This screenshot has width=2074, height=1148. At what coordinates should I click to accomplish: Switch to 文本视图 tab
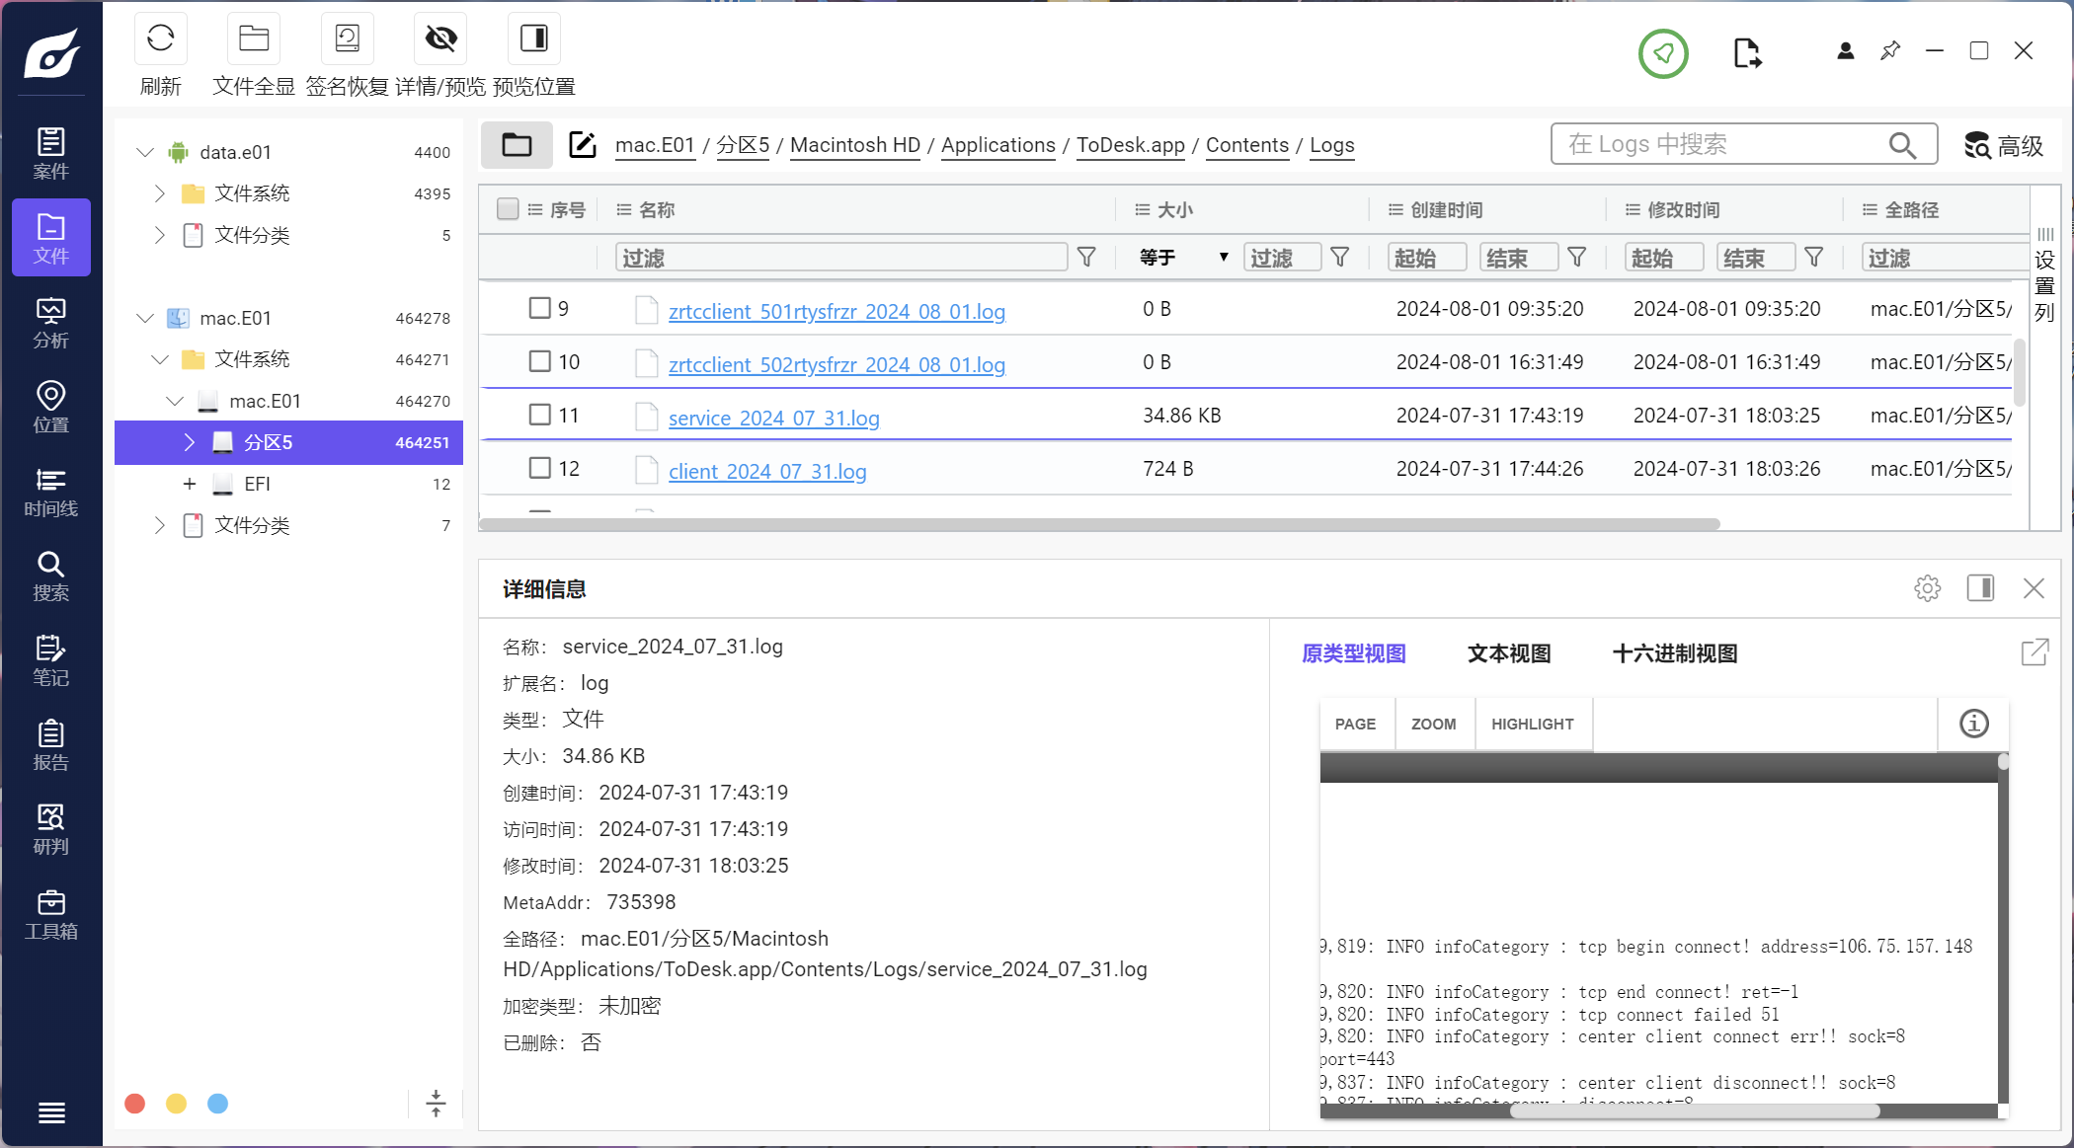(x=1508, y=653)
